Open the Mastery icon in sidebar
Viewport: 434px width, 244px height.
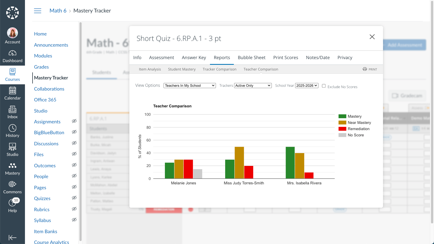[12, 169]
